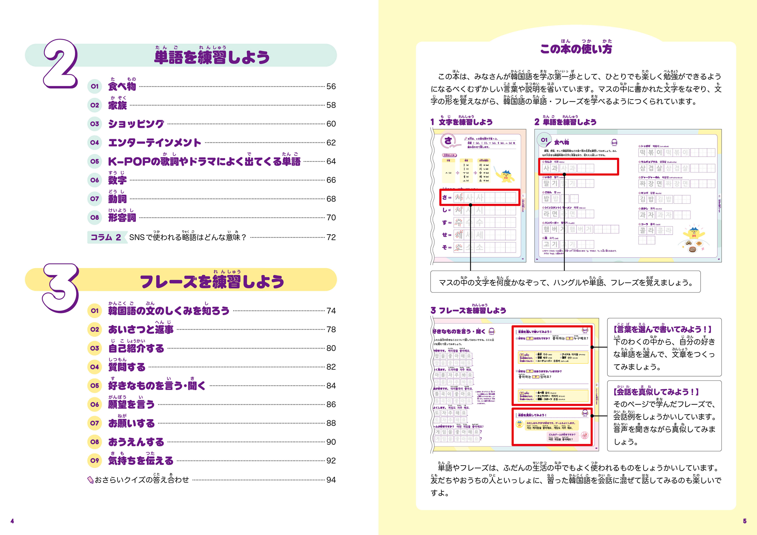This screenshot has height=535, width=757.
Task: Click the 04 badge beside エンターテインメント
Action: [x=94, y=142]
